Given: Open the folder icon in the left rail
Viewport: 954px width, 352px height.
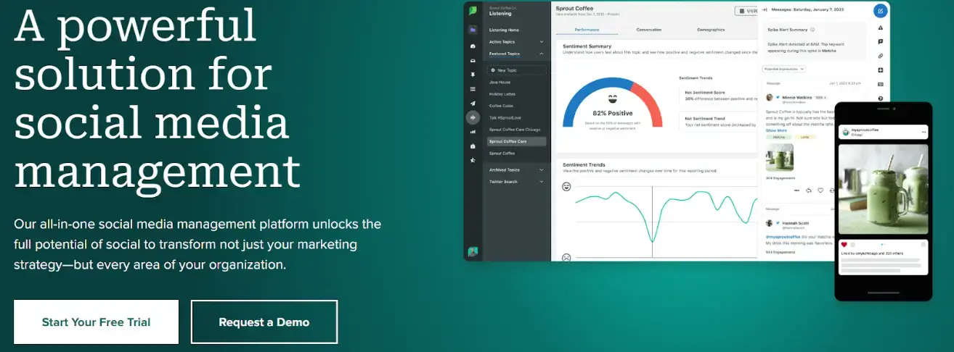Looking at the screenshot, I should tap(473, 30).
